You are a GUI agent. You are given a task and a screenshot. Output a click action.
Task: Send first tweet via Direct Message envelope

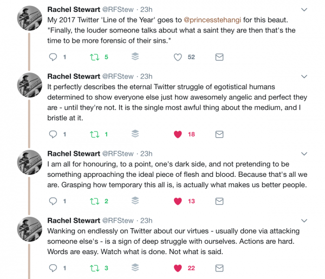point(219,57)
